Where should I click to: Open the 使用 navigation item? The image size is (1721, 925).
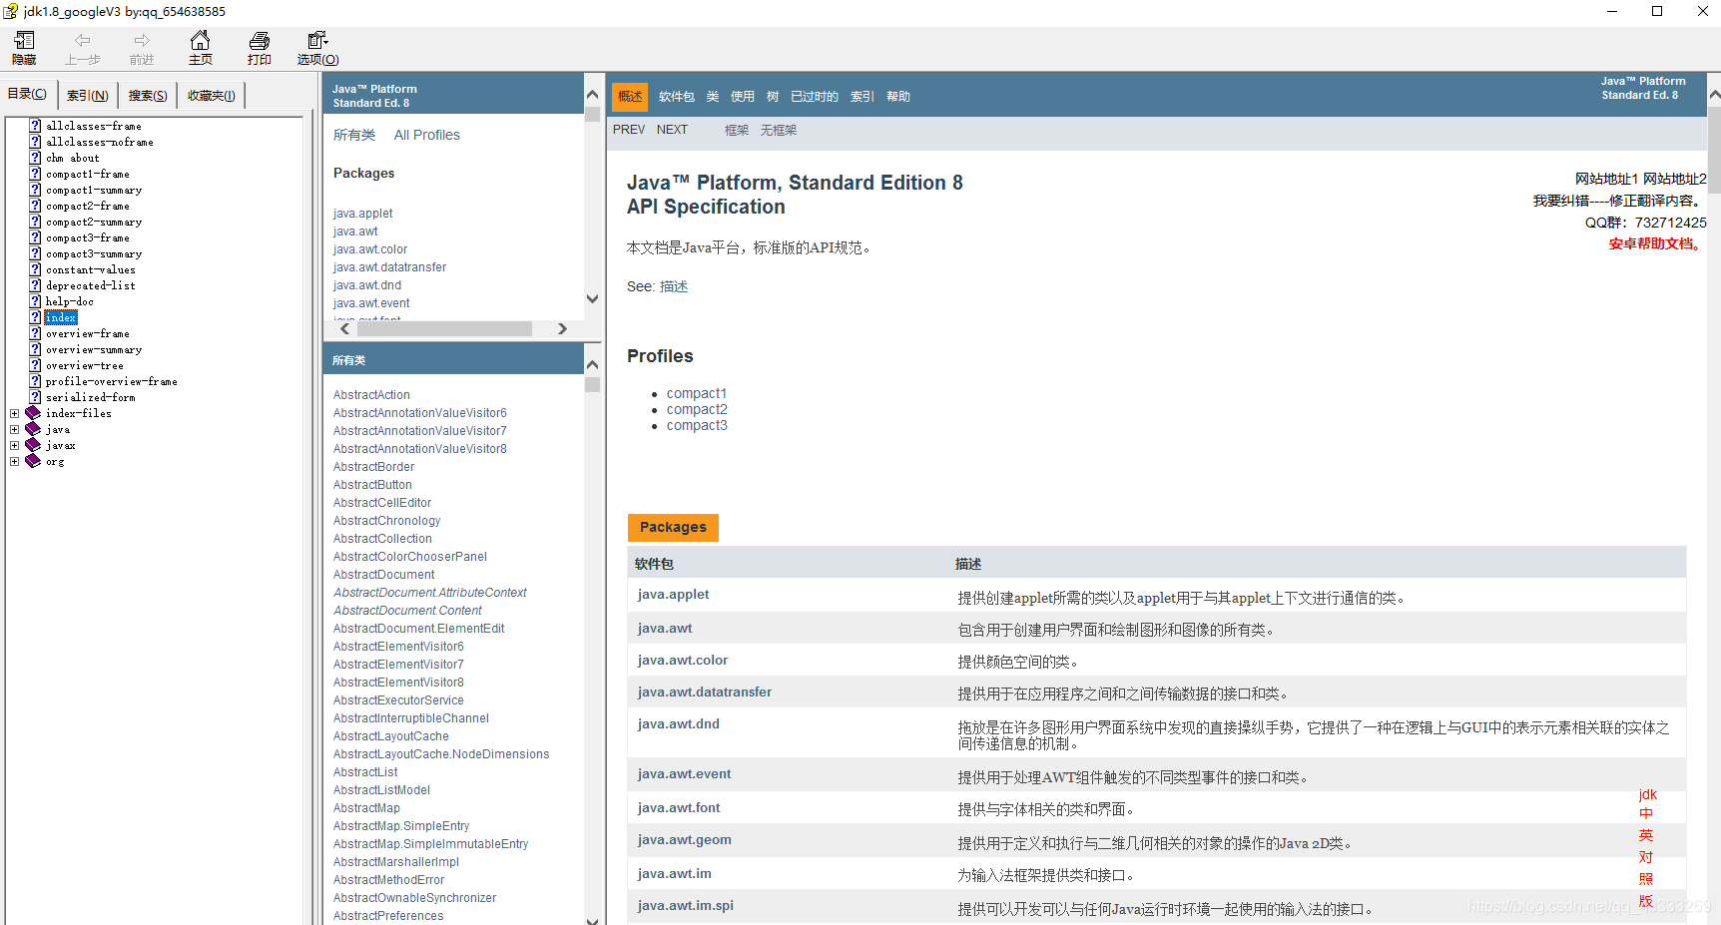point(743,97)
